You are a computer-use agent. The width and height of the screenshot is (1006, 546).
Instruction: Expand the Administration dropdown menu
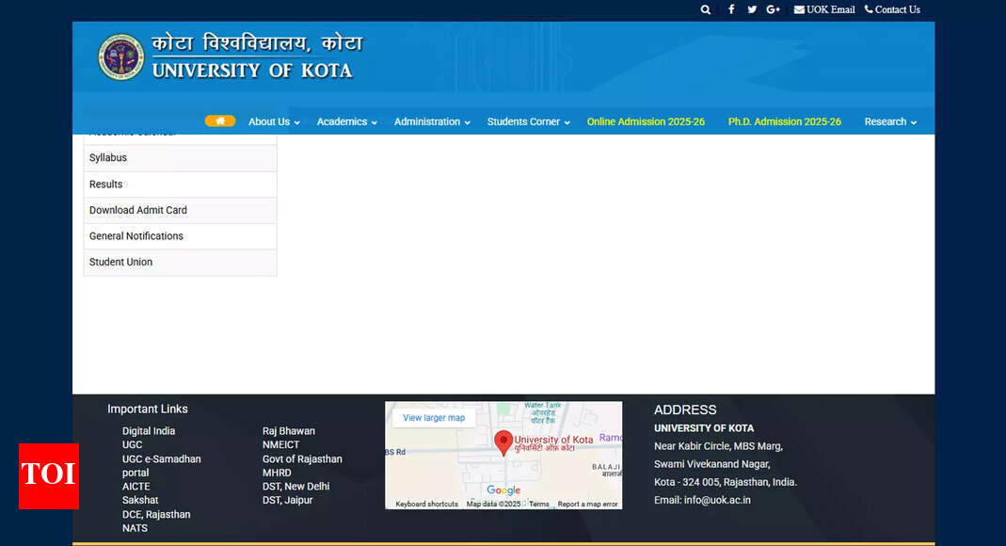(432, 121)
